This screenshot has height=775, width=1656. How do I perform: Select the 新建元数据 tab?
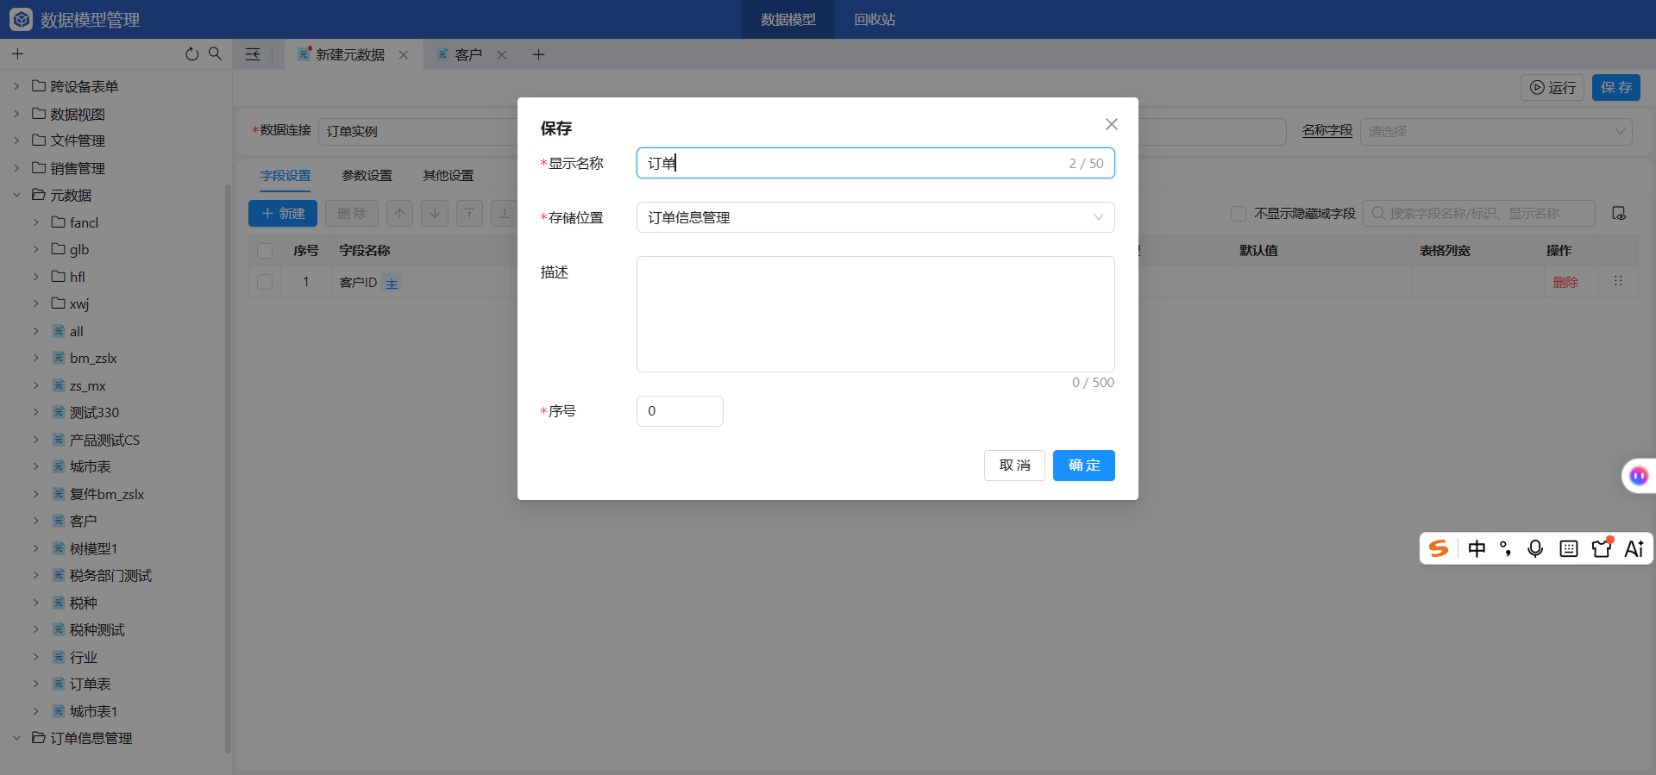(350, 54)
